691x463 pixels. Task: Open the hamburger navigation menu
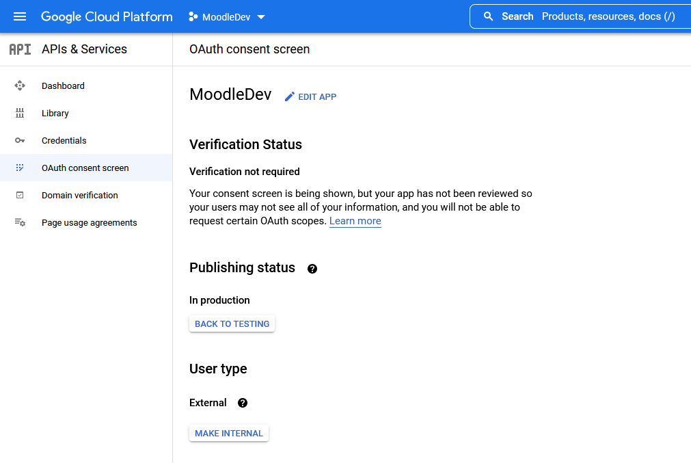[20, 17]
